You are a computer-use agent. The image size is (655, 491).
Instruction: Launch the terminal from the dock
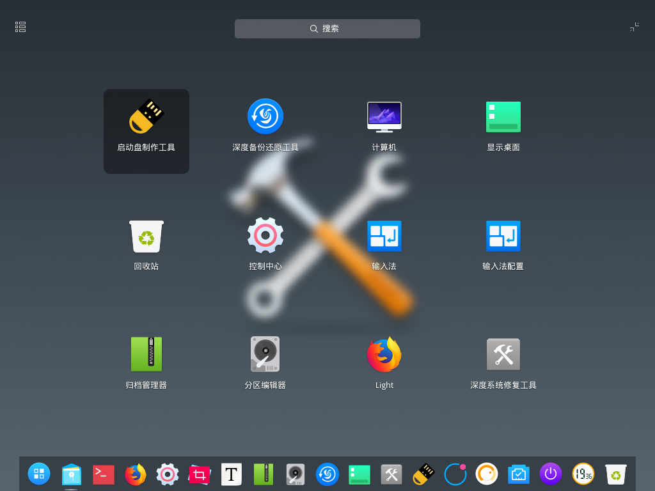coord(103,474)
